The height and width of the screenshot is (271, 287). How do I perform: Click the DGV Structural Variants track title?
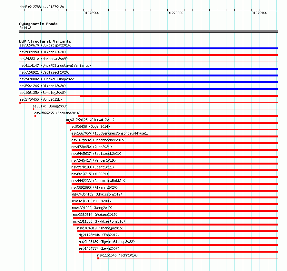[x=45, y=41]
